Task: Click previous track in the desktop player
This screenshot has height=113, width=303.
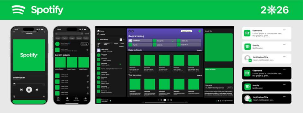Action: pyautogui.click(x=161, y=100)
